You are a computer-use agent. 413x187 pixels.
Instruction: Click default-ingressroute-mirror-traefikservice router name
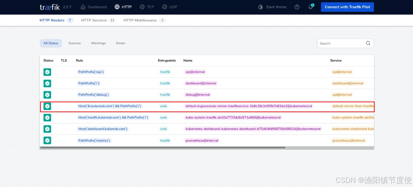click(248, 106)
